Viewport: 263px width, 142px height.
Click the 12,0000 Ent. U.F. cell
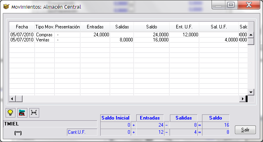pos(184,35)
